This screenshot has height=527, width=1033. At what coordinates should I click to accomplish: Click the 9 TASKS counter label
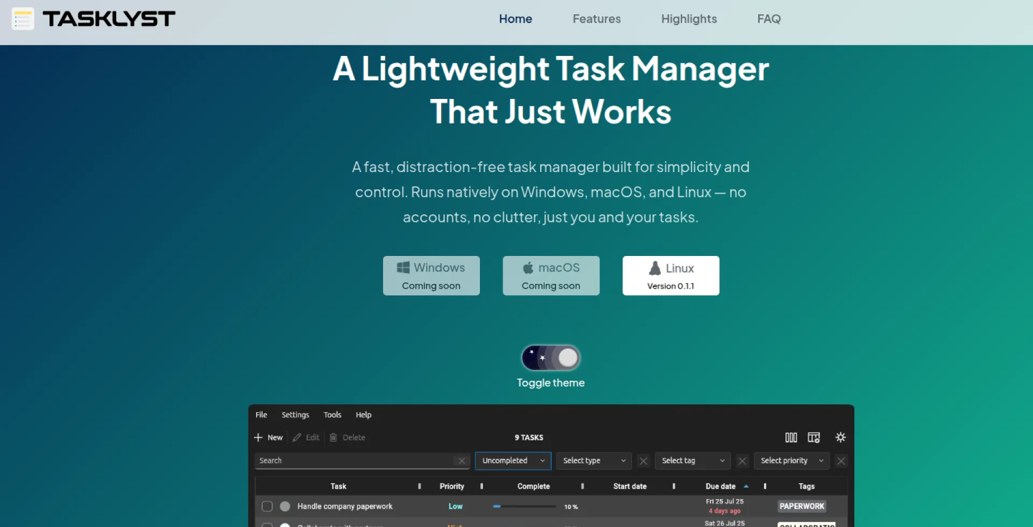click(x=529, y=437)
